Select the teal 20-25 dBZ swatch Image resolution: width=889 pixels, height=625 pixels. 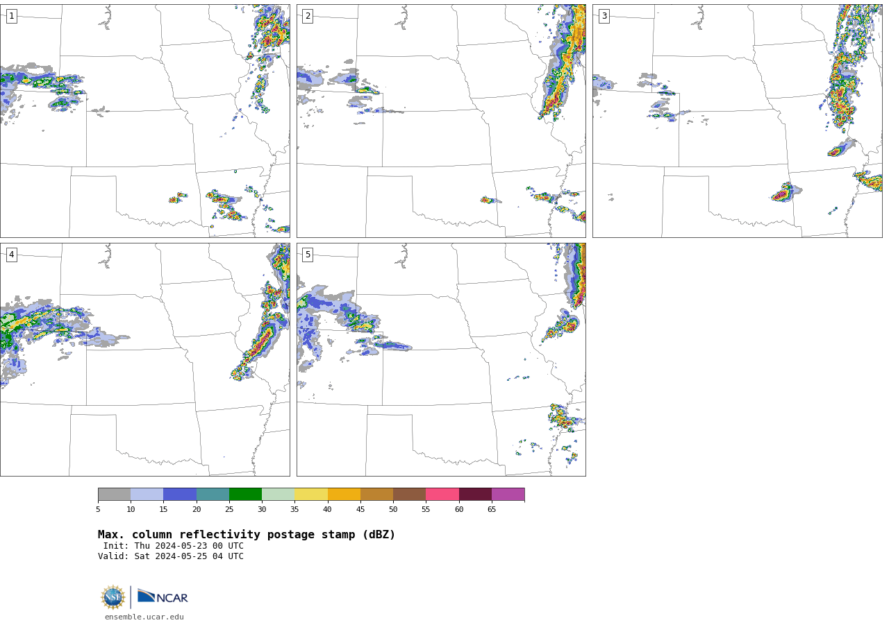[213, 494]
